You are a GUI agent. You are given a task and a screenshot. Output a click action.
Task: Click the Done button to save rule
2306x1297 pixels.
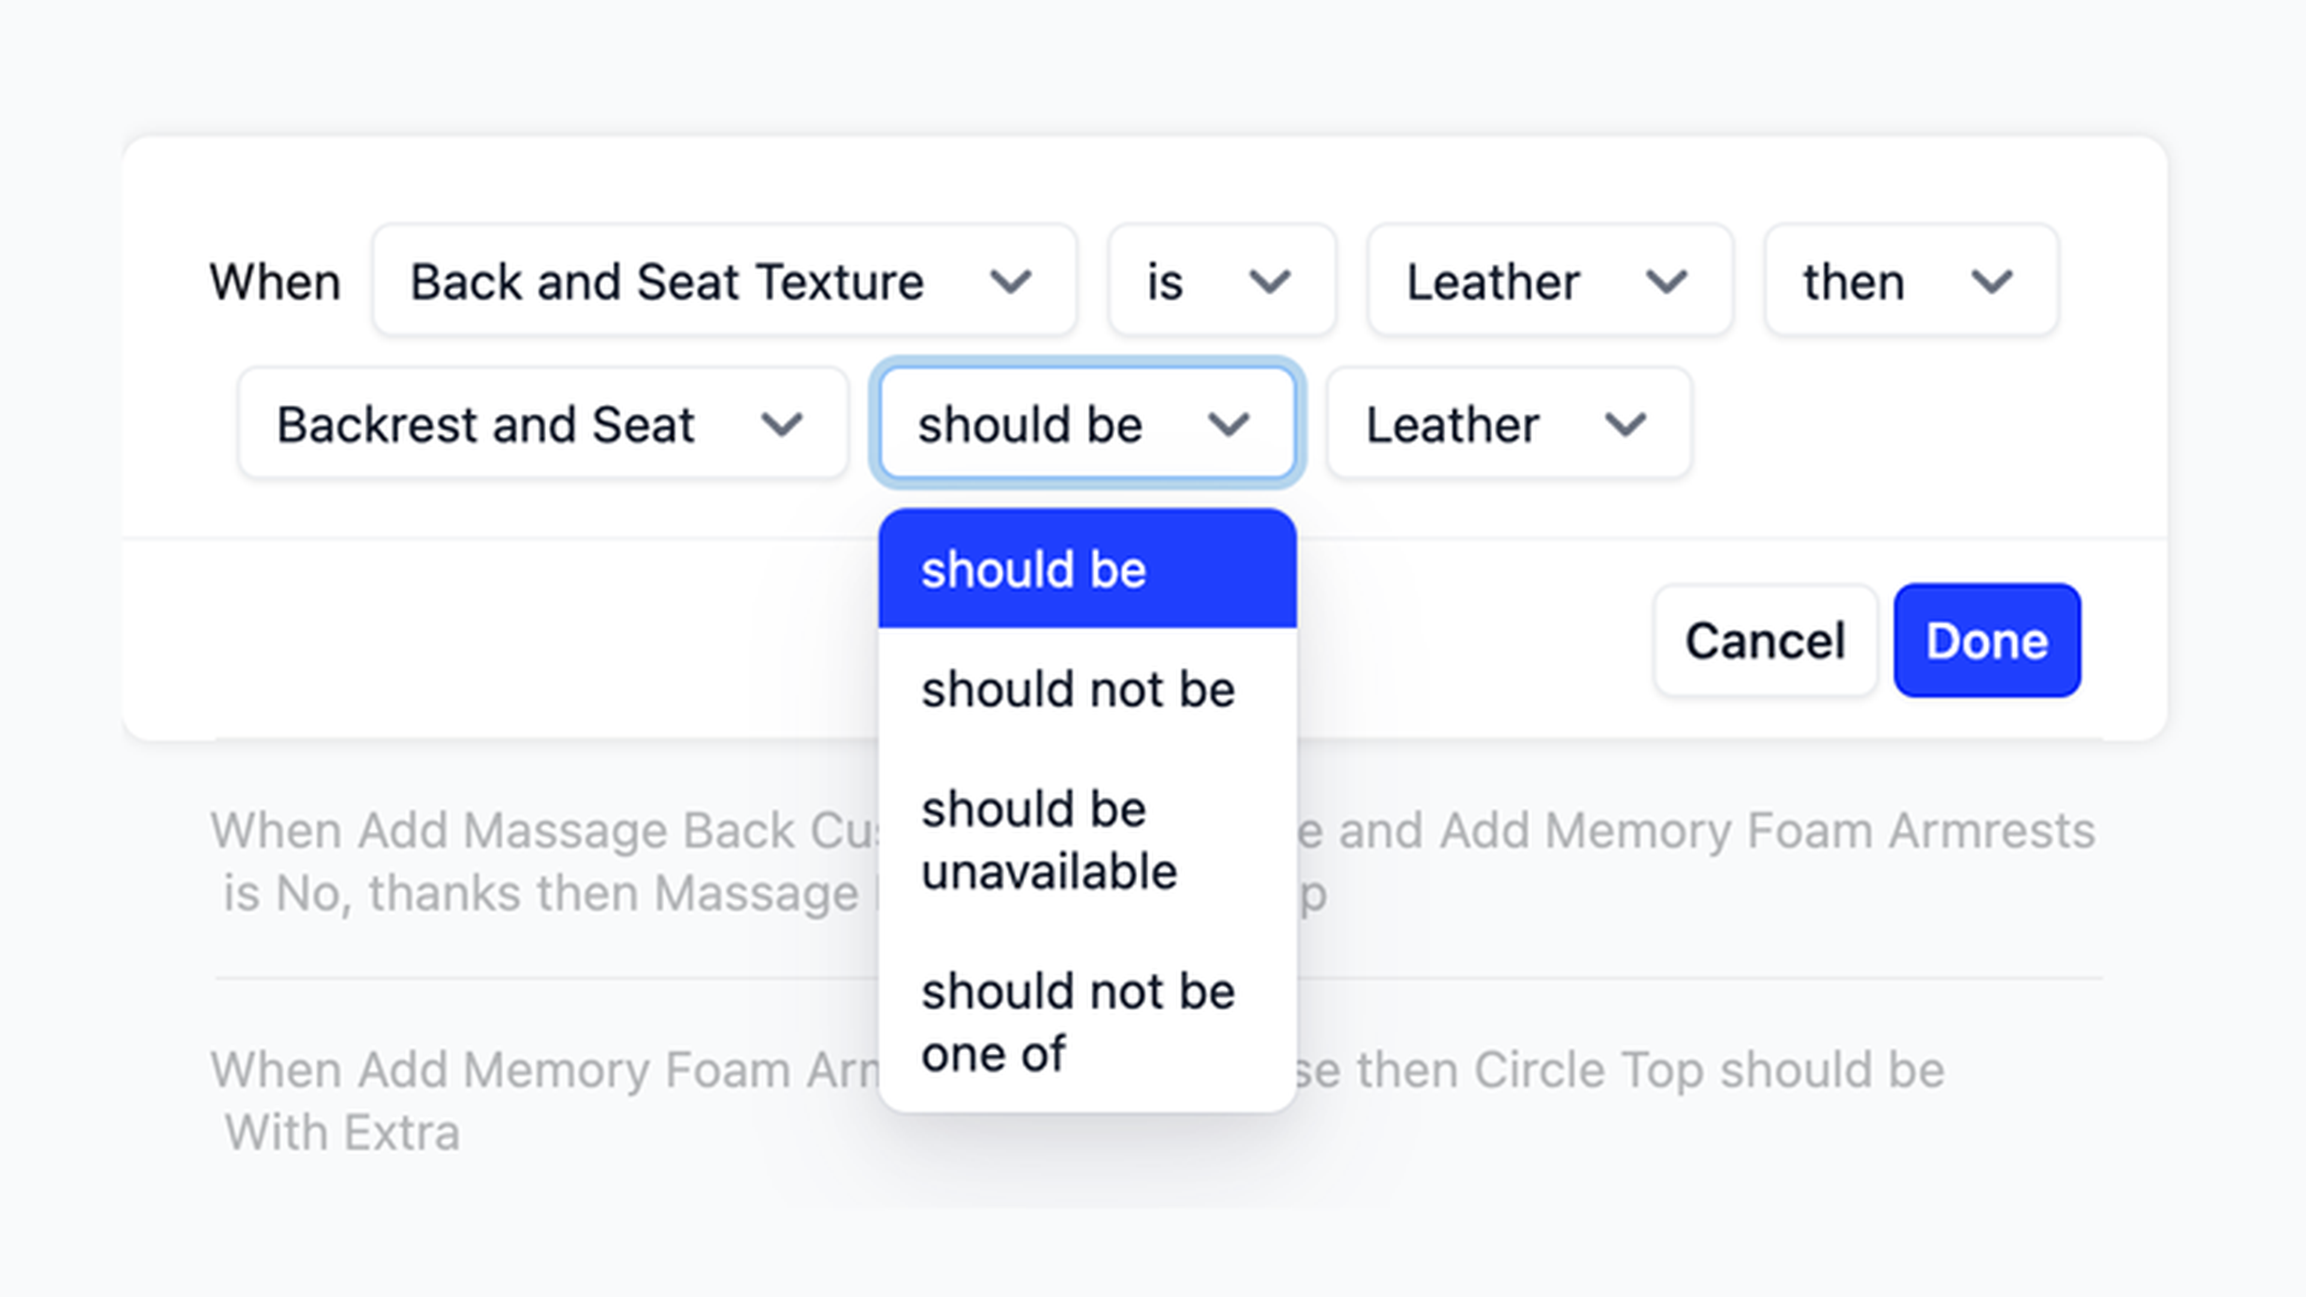(x=1985, y=639)
